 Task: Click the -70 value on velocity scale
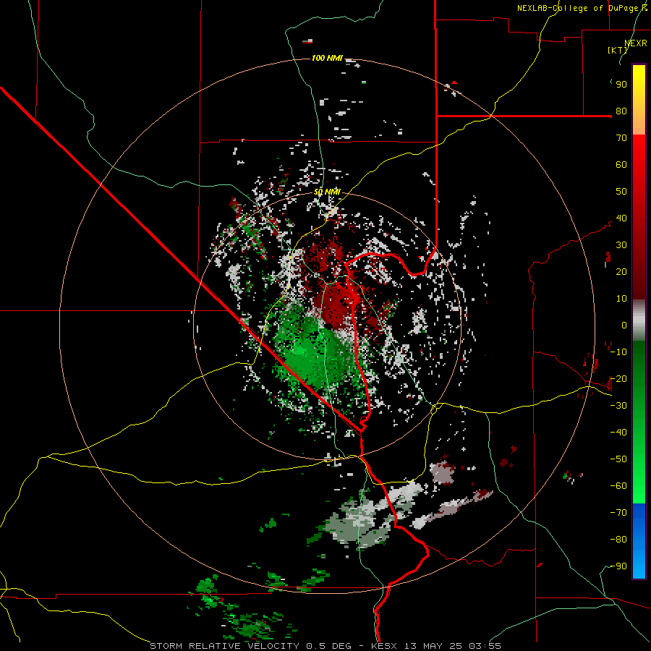pos(618,512)
